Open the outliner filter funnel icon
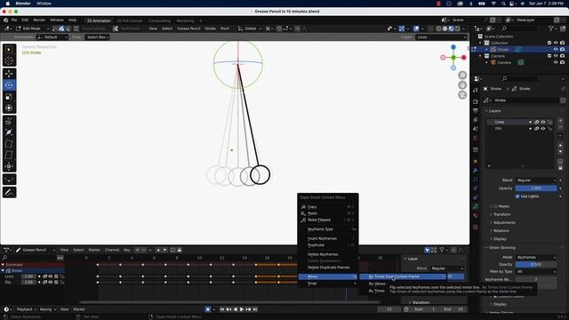 (551, 28)
